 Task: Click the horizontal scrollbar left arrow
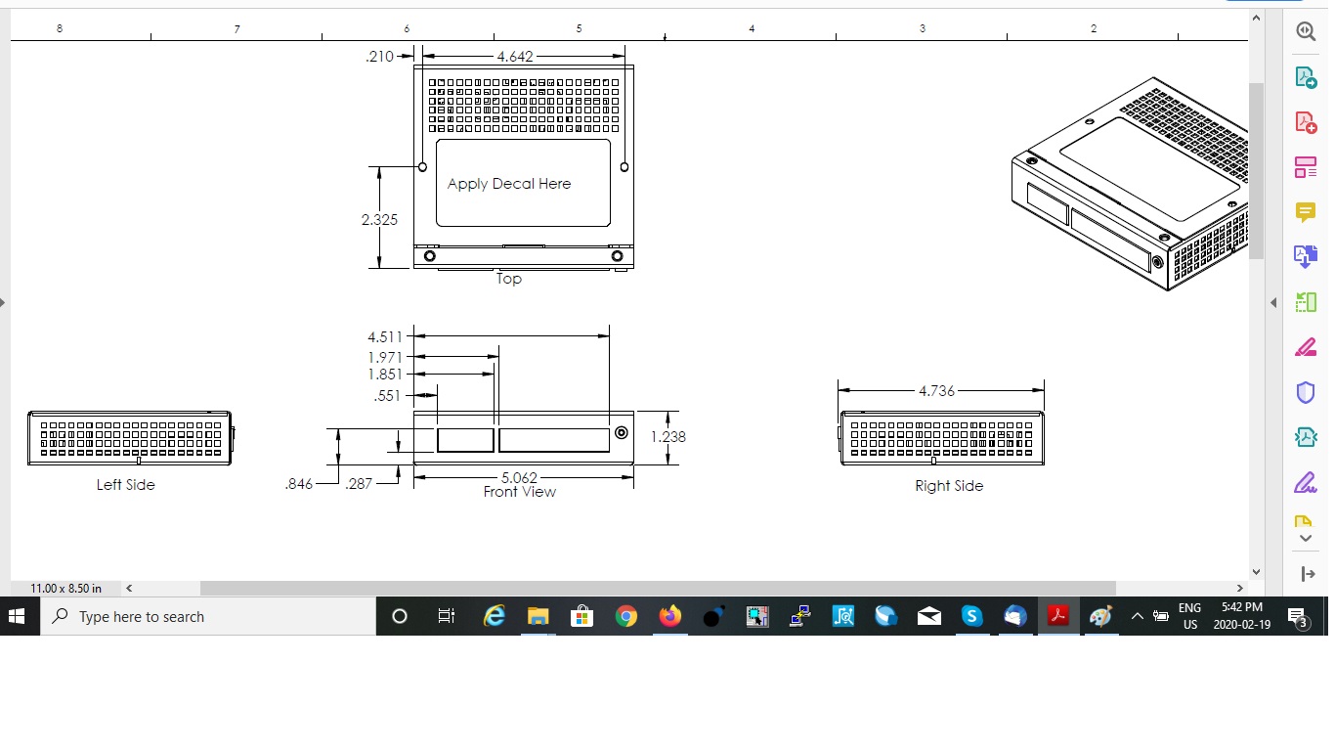[129, 588]
